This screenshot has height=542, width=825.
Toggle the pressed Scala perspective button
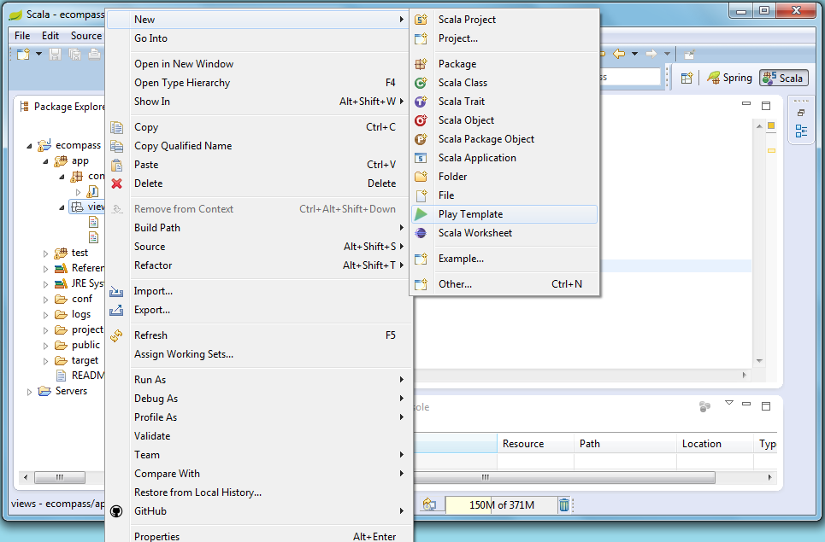click(x=783, y=78)
